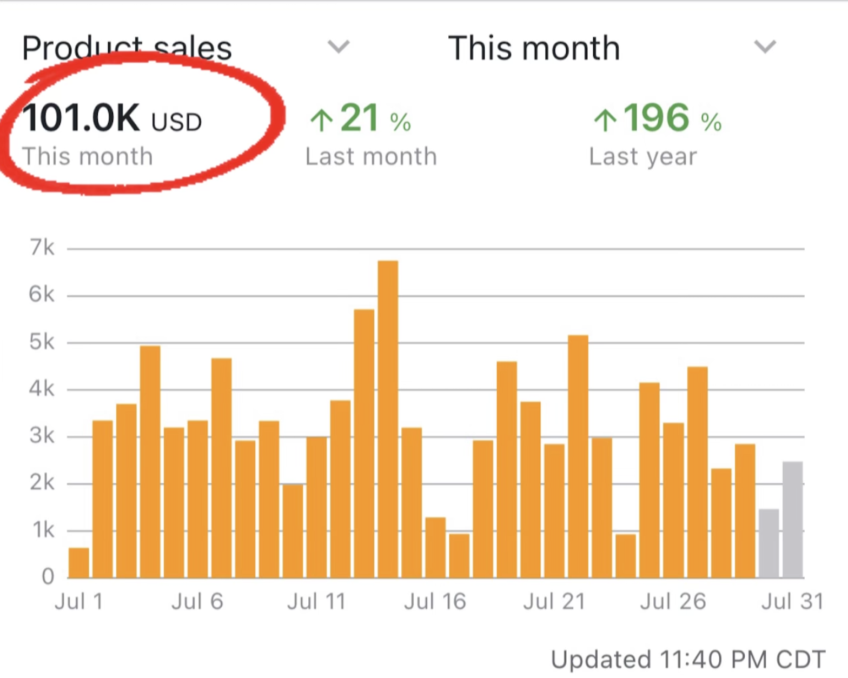Select the shortest bar at Jul 1

click(x=79, y=563)
